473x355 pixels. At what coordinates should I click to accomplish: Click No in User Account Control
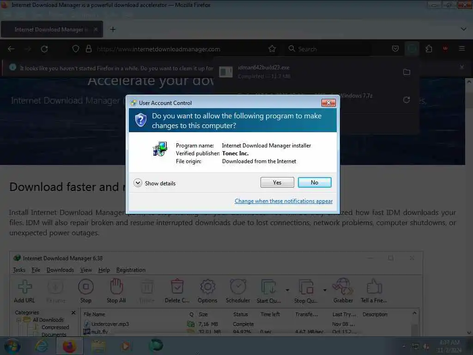(314, 182)
